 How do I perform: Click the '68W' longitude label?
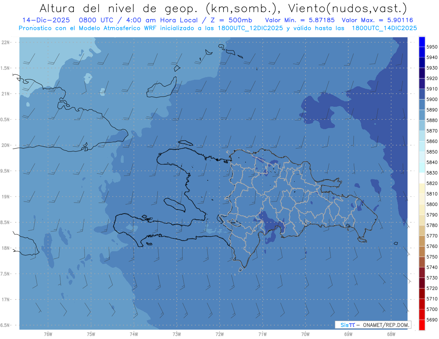391,334
